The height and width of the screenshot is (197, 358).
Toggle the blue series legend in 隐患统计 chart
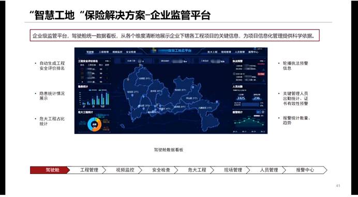93,90
